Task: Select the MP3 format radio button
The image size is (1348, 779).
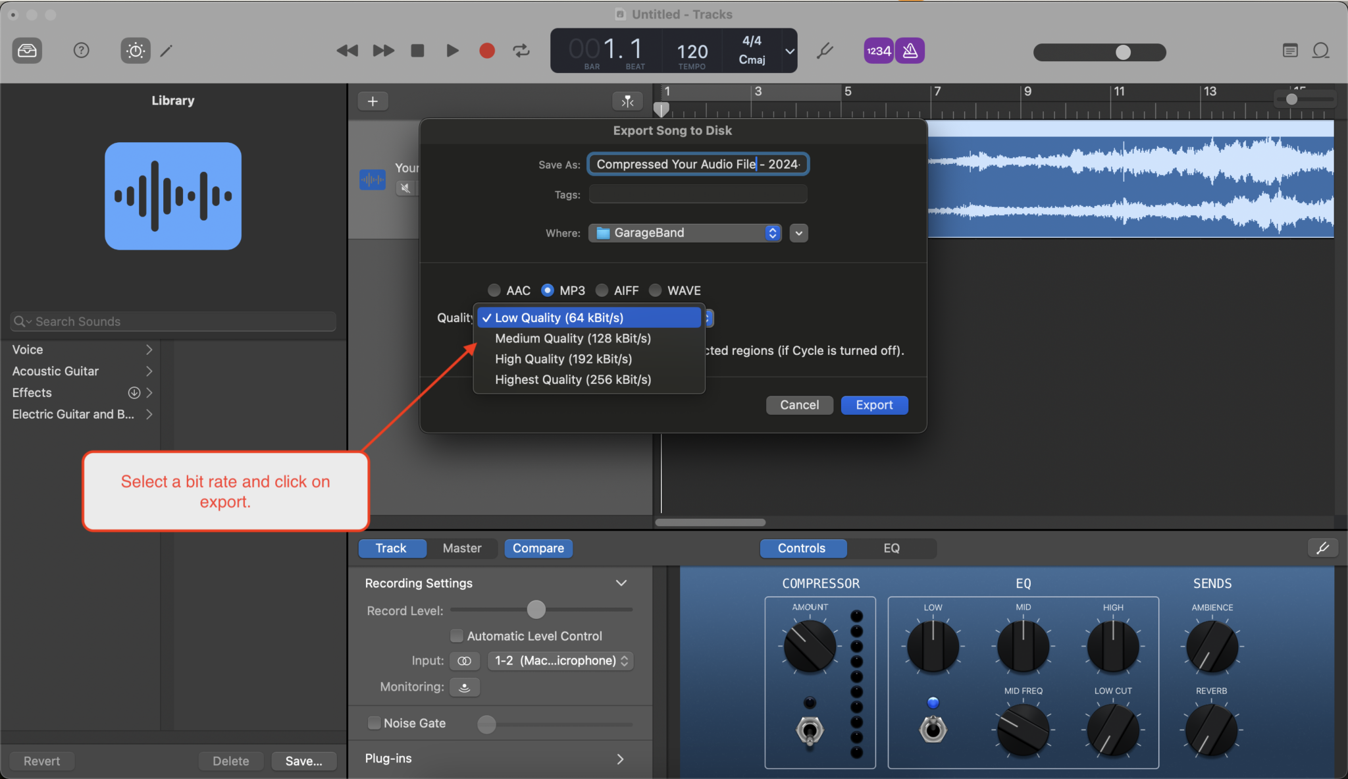Action: 548,290
